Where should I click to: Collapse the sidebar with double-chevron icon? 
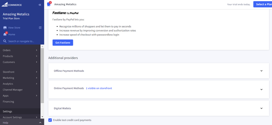tap(40, 5)
